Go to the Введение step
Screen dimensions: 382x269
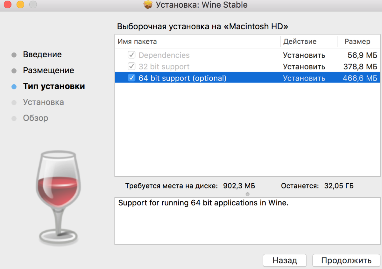(x=42, y=54)
